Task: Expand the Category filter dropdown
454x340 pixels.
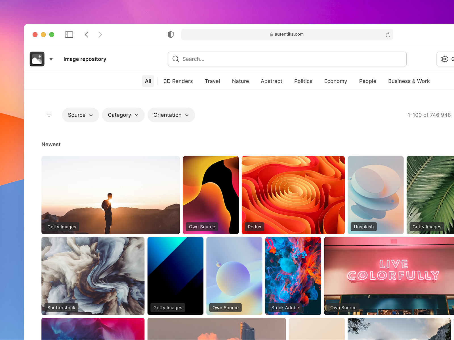Action: coord(123,115)
